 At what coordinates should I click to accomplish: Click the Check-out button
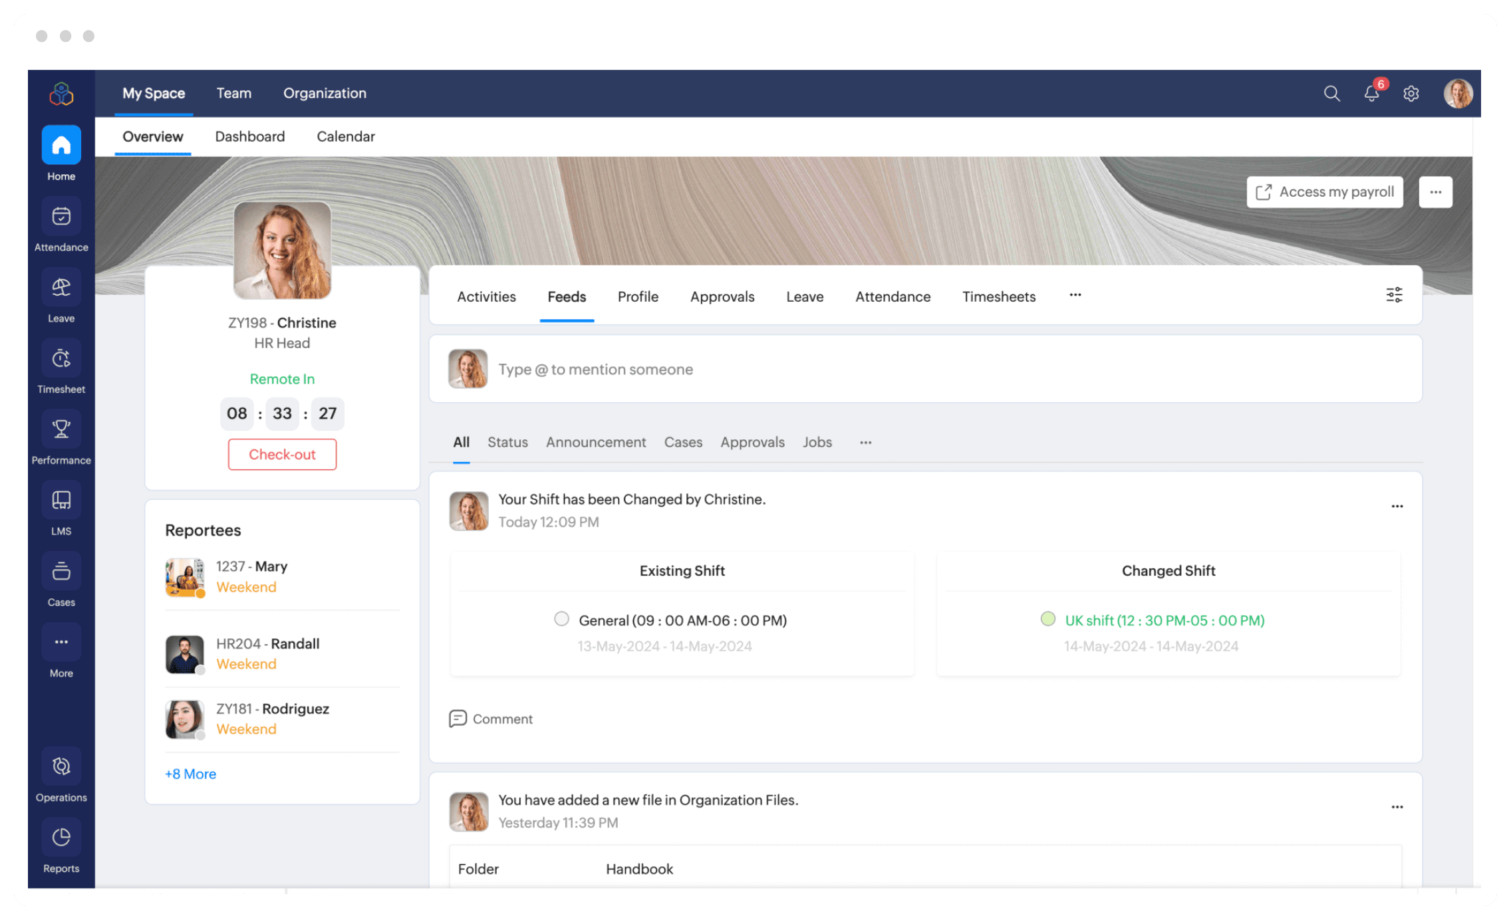[x=282, y=455]
